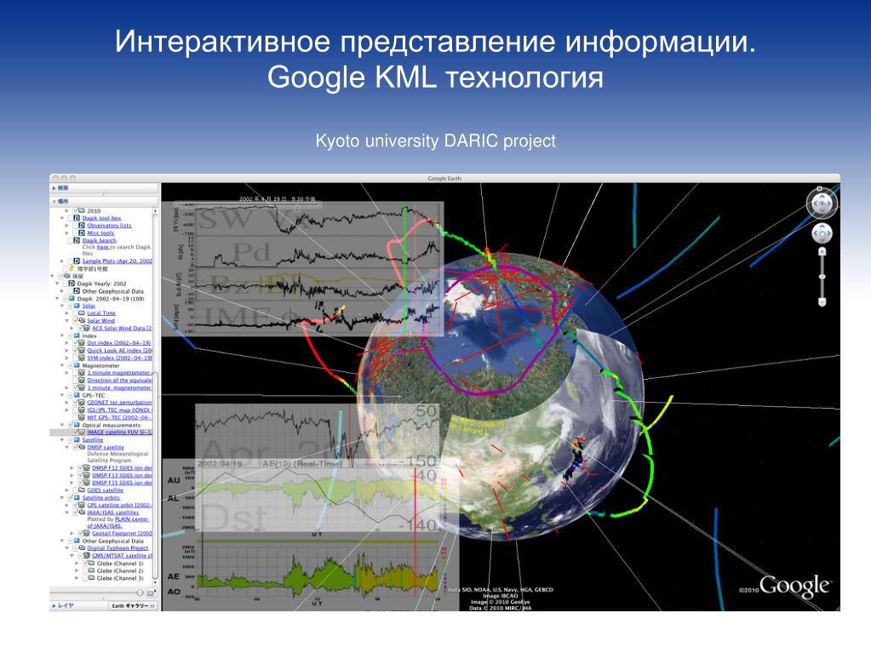Click the look-around compass control
Viewport: 871px width, 653px height.
(822, 203)
